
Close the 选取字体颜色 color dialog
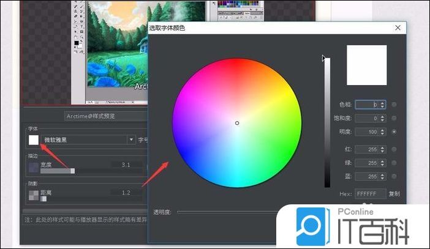pyautogui.click(x=398, y=28)
